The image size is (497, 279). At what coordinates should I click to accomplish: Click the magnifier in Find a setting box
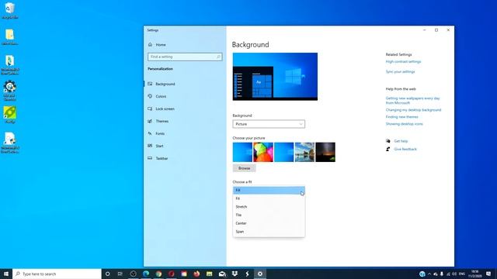coord(218,57)
